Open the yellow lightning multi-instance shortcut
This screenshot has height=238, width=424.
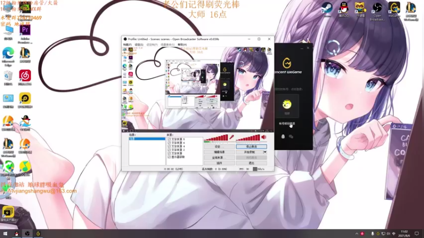coord(8,214)
